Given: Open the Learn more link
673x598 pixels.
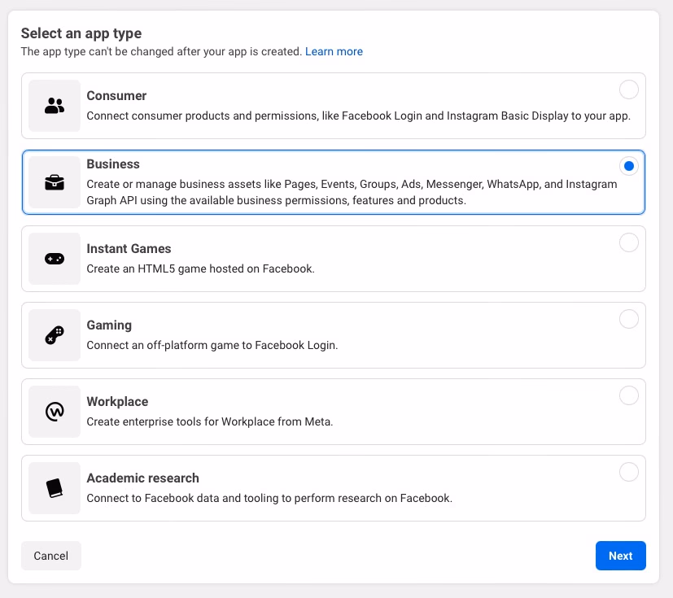Looking at the screenshot, I should click(x=334, y=51).
